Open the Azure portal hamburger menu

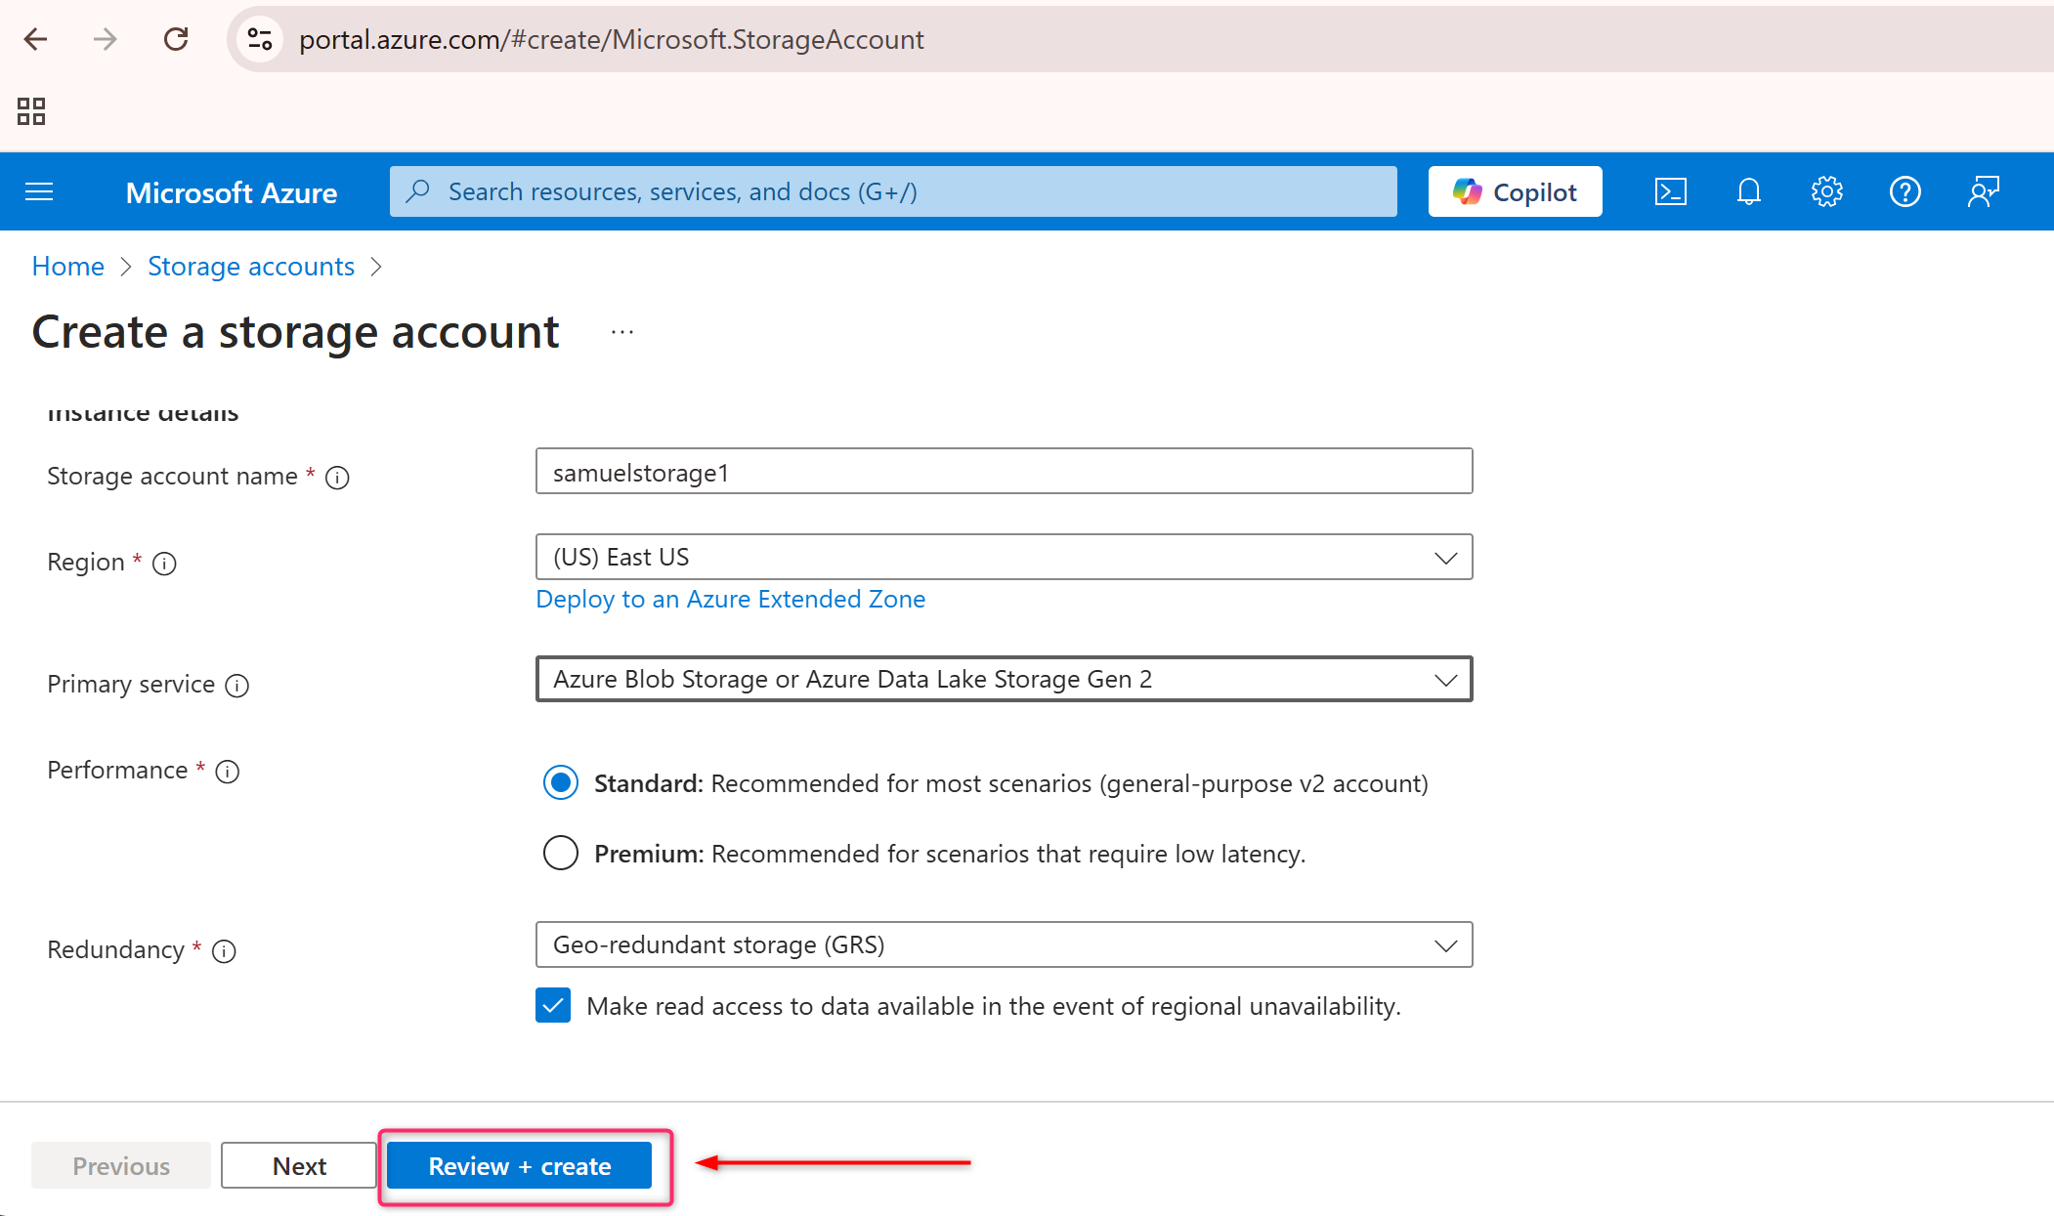click(x=39, y=191)
